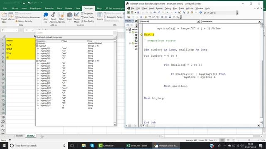
Task: Select myarray2(4) row with value sun
Action: pos(75,73)
